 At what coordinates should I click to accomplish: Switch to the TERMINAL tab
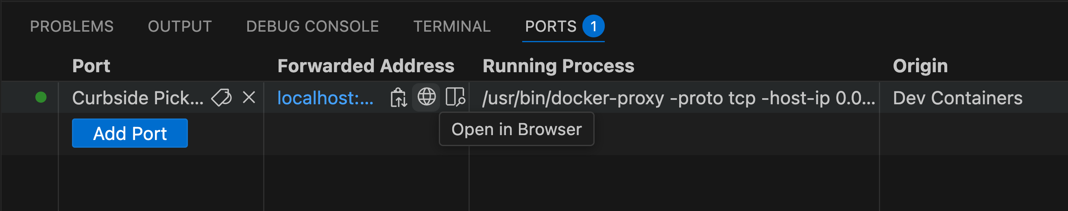click(451, 26)
